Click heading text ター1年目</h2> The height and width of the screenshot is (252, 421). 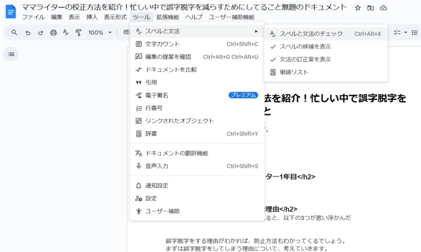click(x=290, y=177)
